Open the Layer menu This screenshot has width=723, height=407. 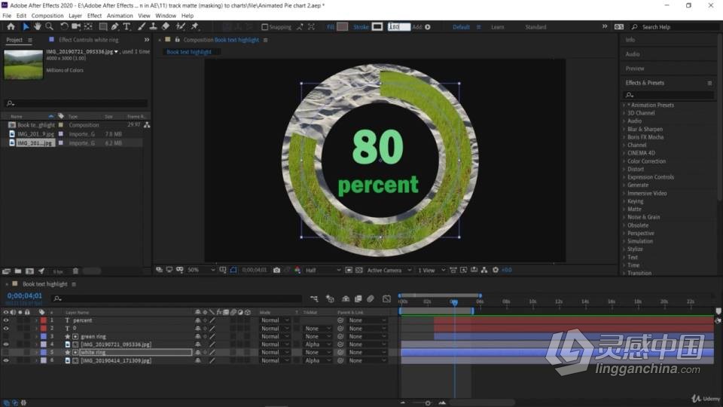click(75, 16)
